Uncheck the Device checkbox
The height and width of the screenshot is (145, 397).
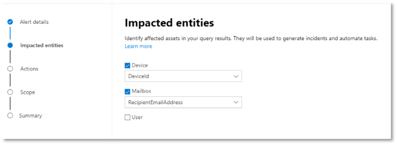coord(128,65)
